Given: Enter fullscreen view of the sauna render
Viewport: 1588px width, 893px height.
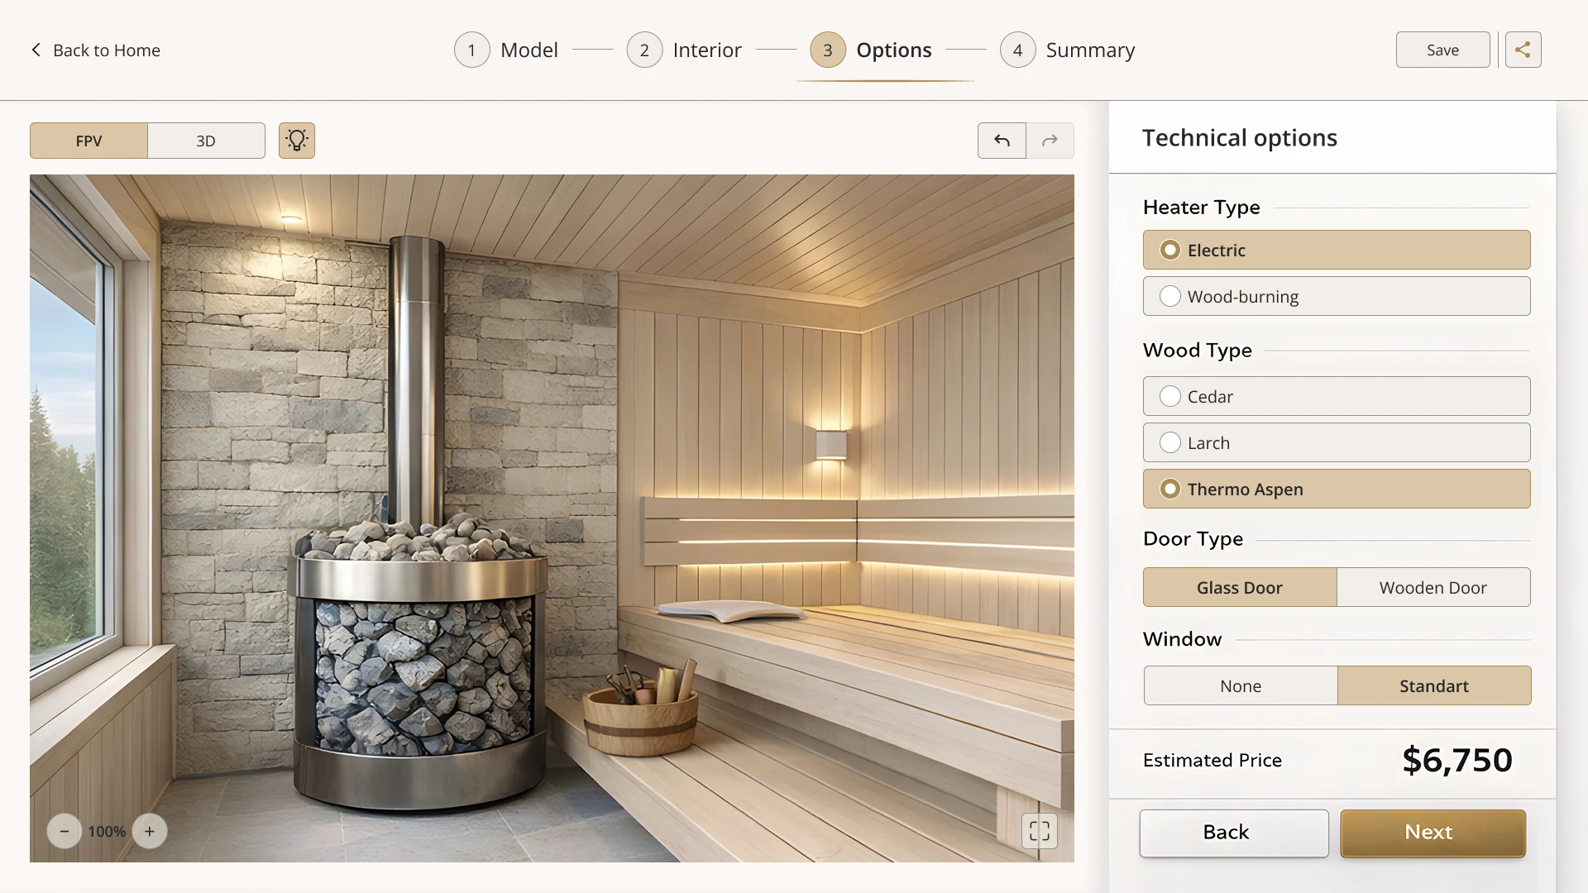Looking at the screenshot, I should [x=1040, y=831].
